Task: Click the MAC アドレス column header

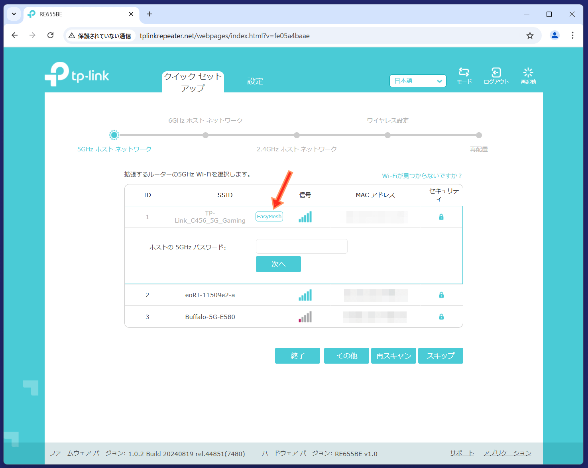Action: pos(376,195)
